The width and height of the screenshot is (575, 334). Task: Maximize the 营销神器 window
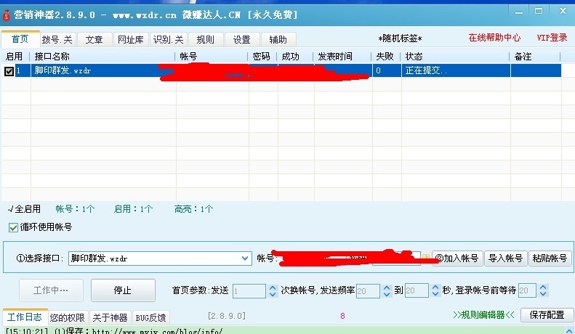tap(539, 12)
